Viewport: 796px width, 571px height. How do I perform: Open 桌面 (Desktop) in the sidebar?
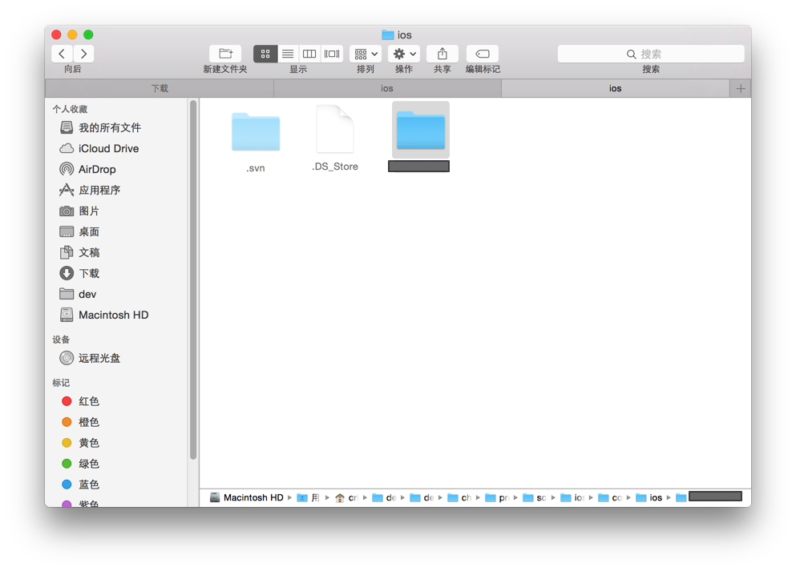point(79,231)
